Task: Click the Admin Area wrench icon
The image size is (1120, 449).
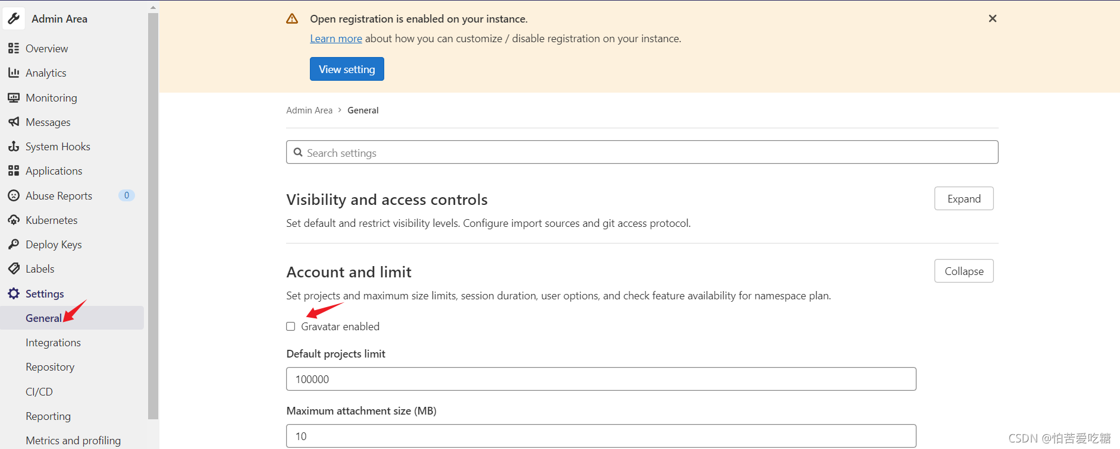Action: click(x=14, y=18)
